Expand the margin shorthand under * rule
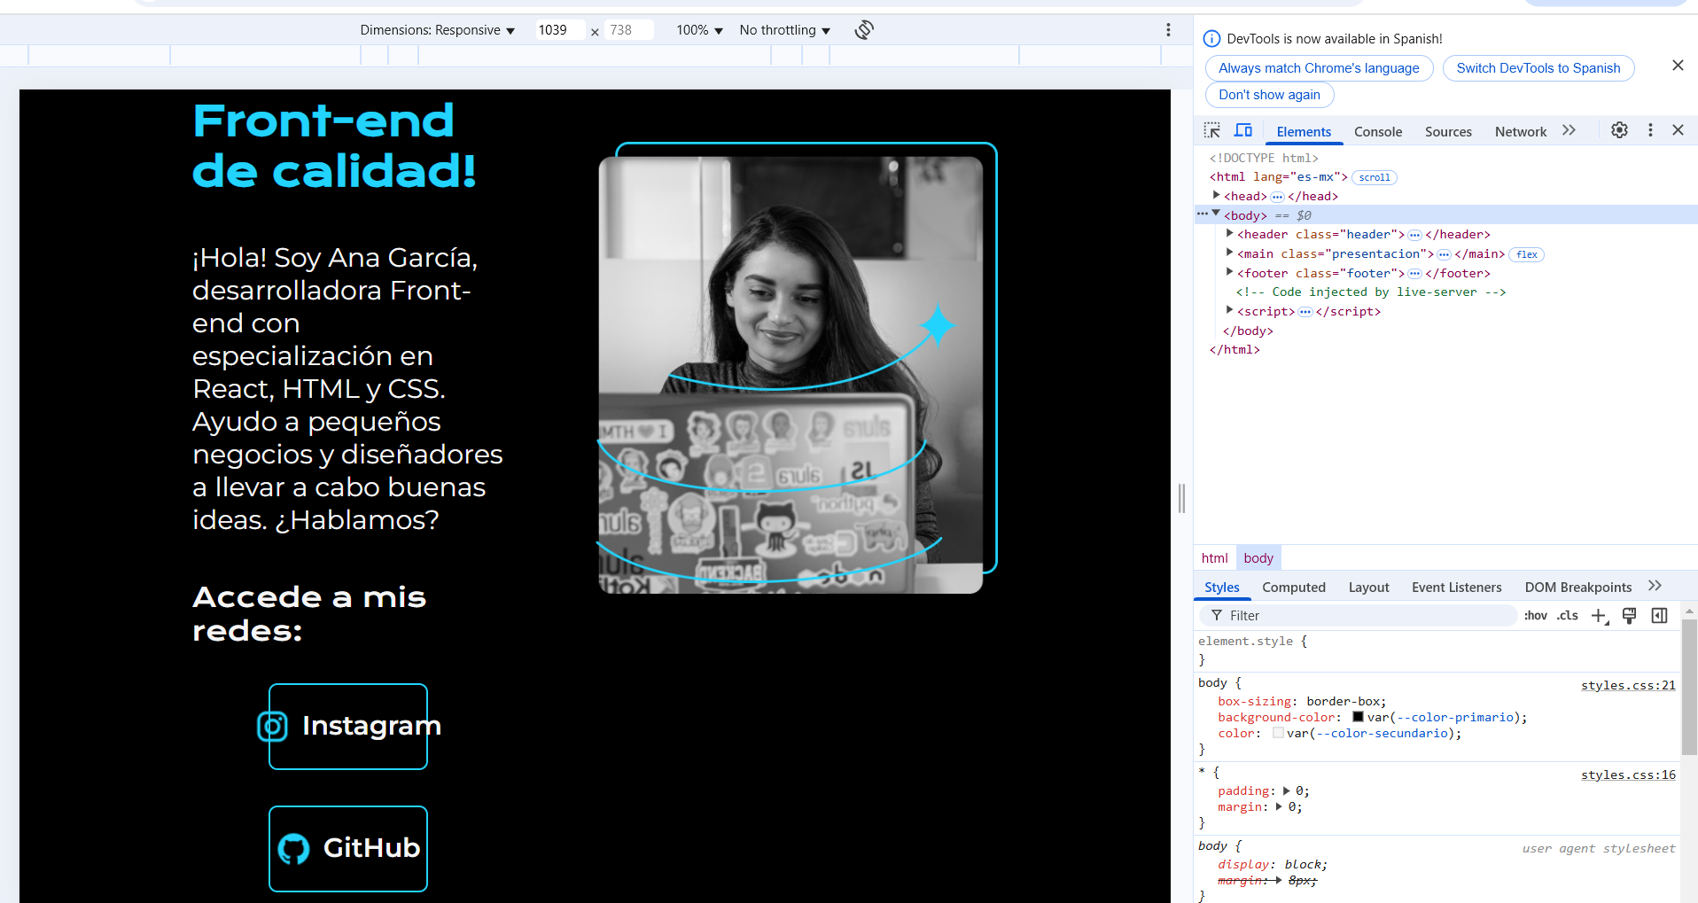 tap(1279, 806)
